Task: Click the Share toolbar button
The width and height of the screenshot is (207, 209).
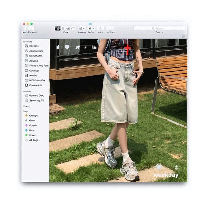Action: click(x=100, y=29)
